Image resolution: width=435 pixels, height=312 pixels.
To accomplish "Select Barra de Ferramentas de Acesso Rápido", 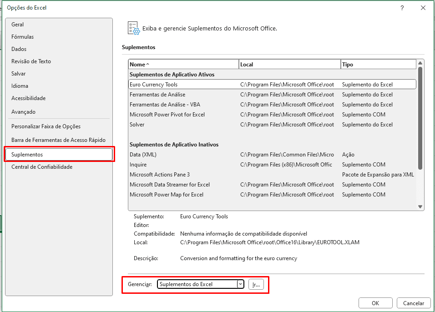I will (58, 140).
